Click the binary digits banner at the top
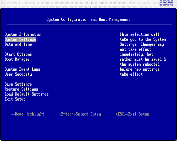The height and width of the screenshot is (141, 177). 79,3
